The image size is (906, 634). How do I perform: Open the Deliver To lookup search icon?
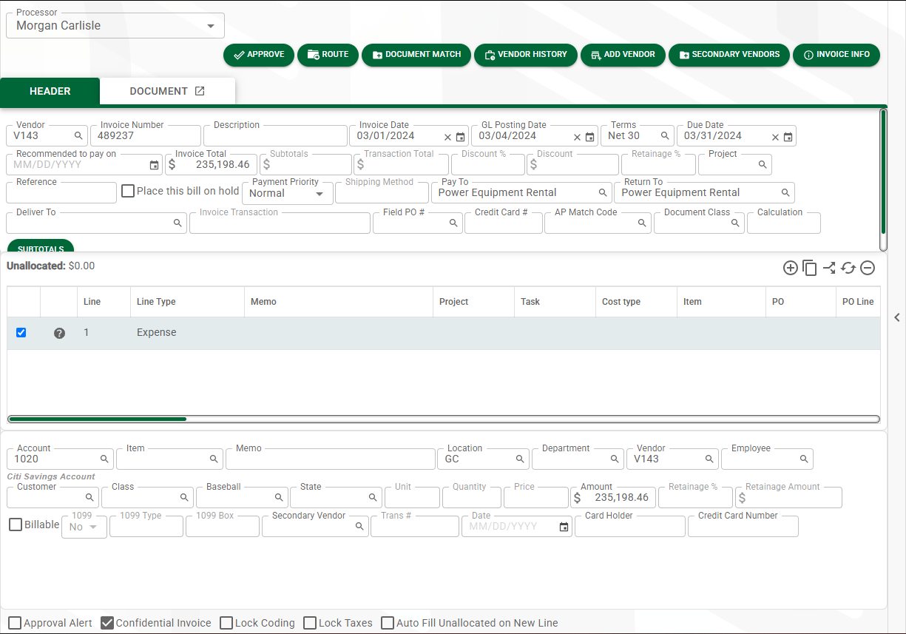[178, 223]
